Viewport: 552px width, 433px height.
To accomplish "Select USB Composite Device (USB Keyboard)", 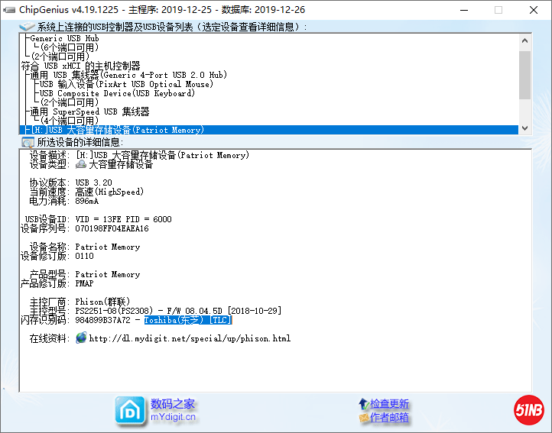I will (x=117, y=93).
